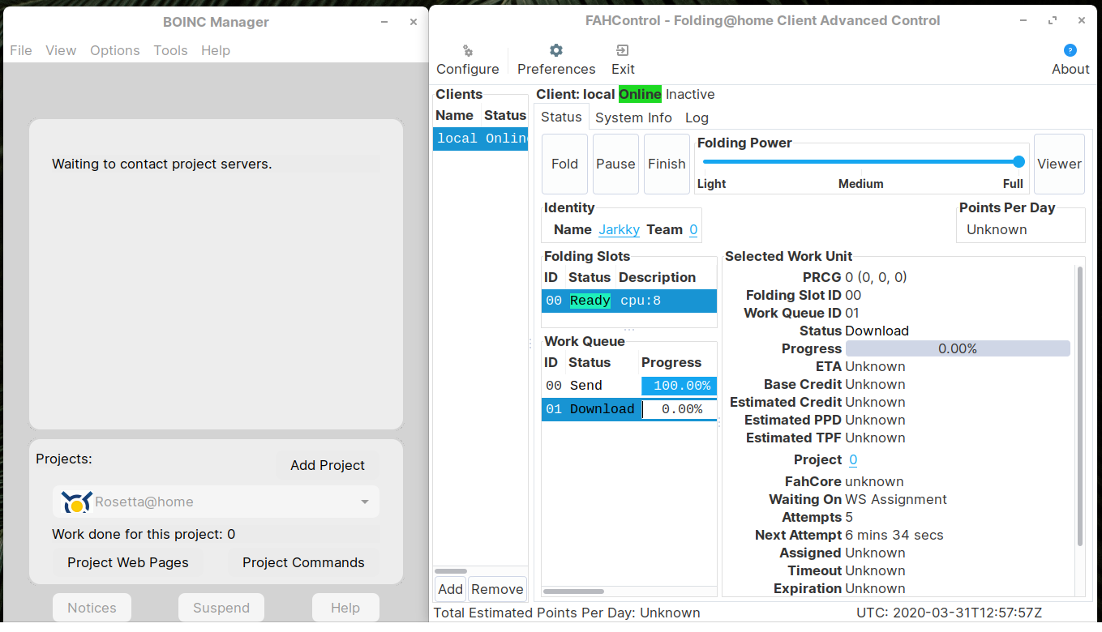Click the Pause button
Screen dimensions: 1102x632
pyautogui.click(x=615, y=164)
